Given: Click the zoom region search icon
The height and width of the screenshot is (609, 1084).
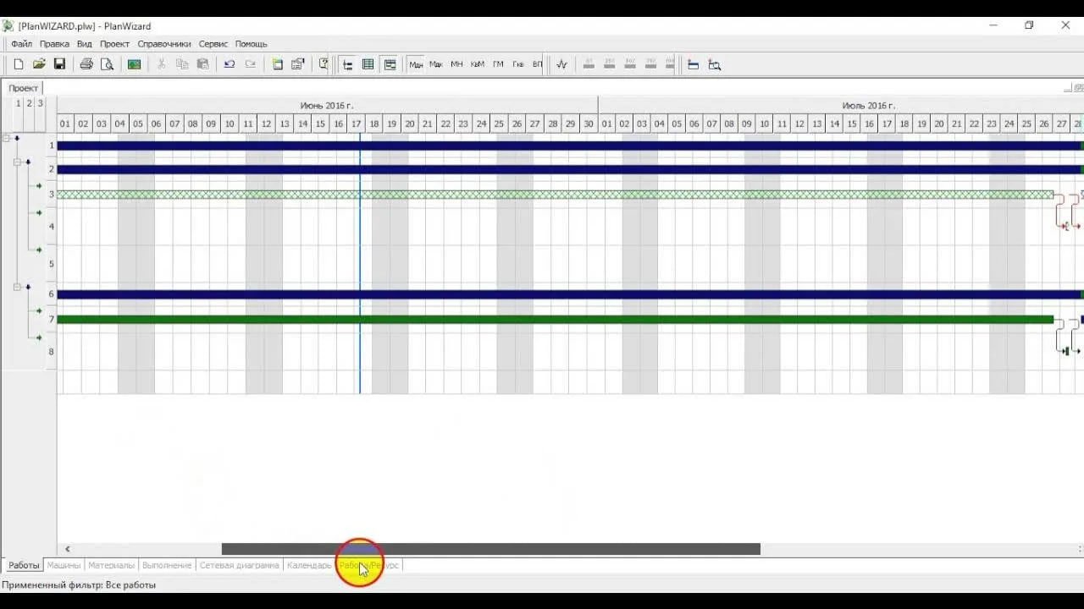Looking at the screenshot, I should tap(714, 64).
